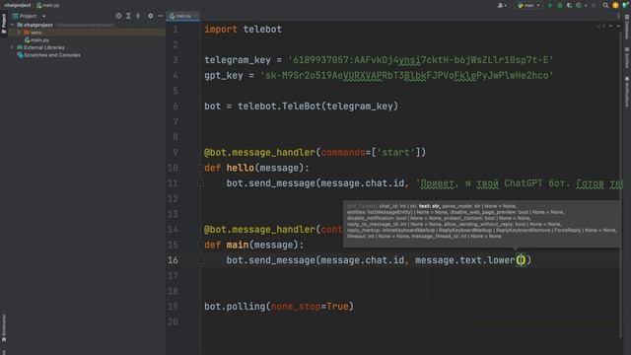Click none_stop parameter on line 19
The width and height of the screenshot is (631, 355).
296,307
